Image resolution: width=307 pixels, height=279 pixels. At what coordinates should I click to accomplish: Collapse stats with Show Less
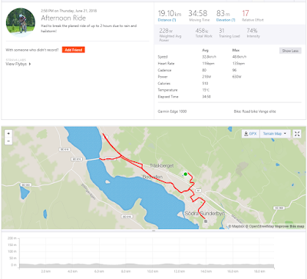pos(290,51)
